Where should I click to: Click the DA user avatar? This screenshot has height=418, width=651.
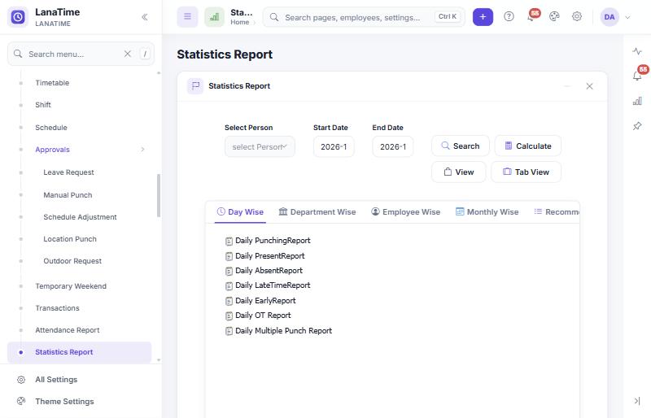tap(609, 17)
